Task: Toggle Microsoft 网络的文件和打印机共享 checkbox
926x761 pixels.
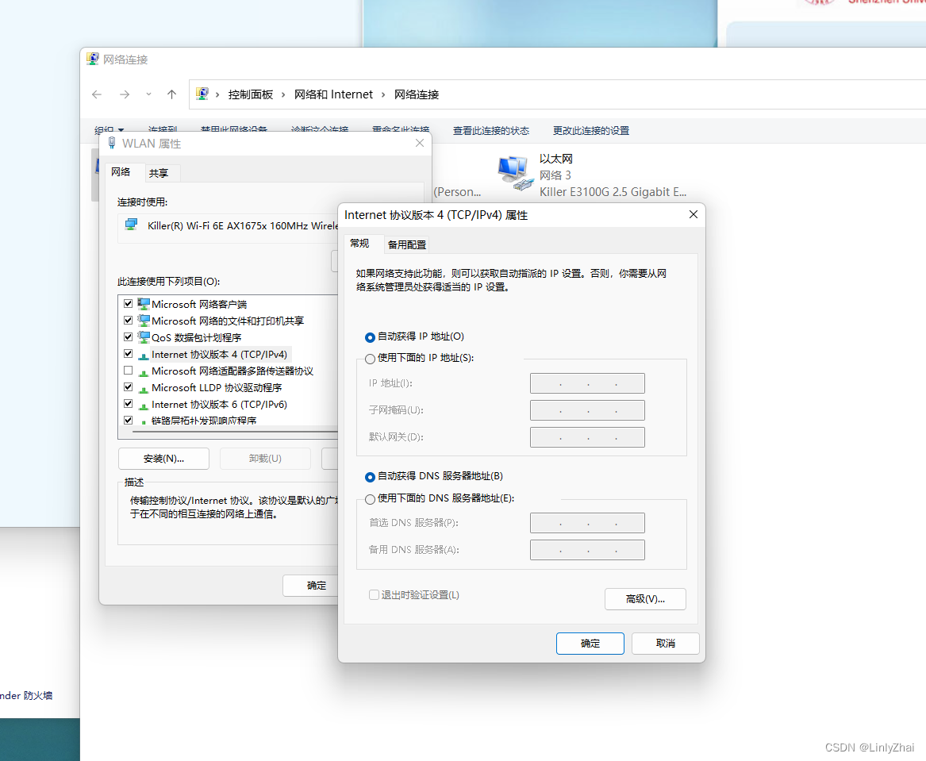Action: click(x=129, y=320)
